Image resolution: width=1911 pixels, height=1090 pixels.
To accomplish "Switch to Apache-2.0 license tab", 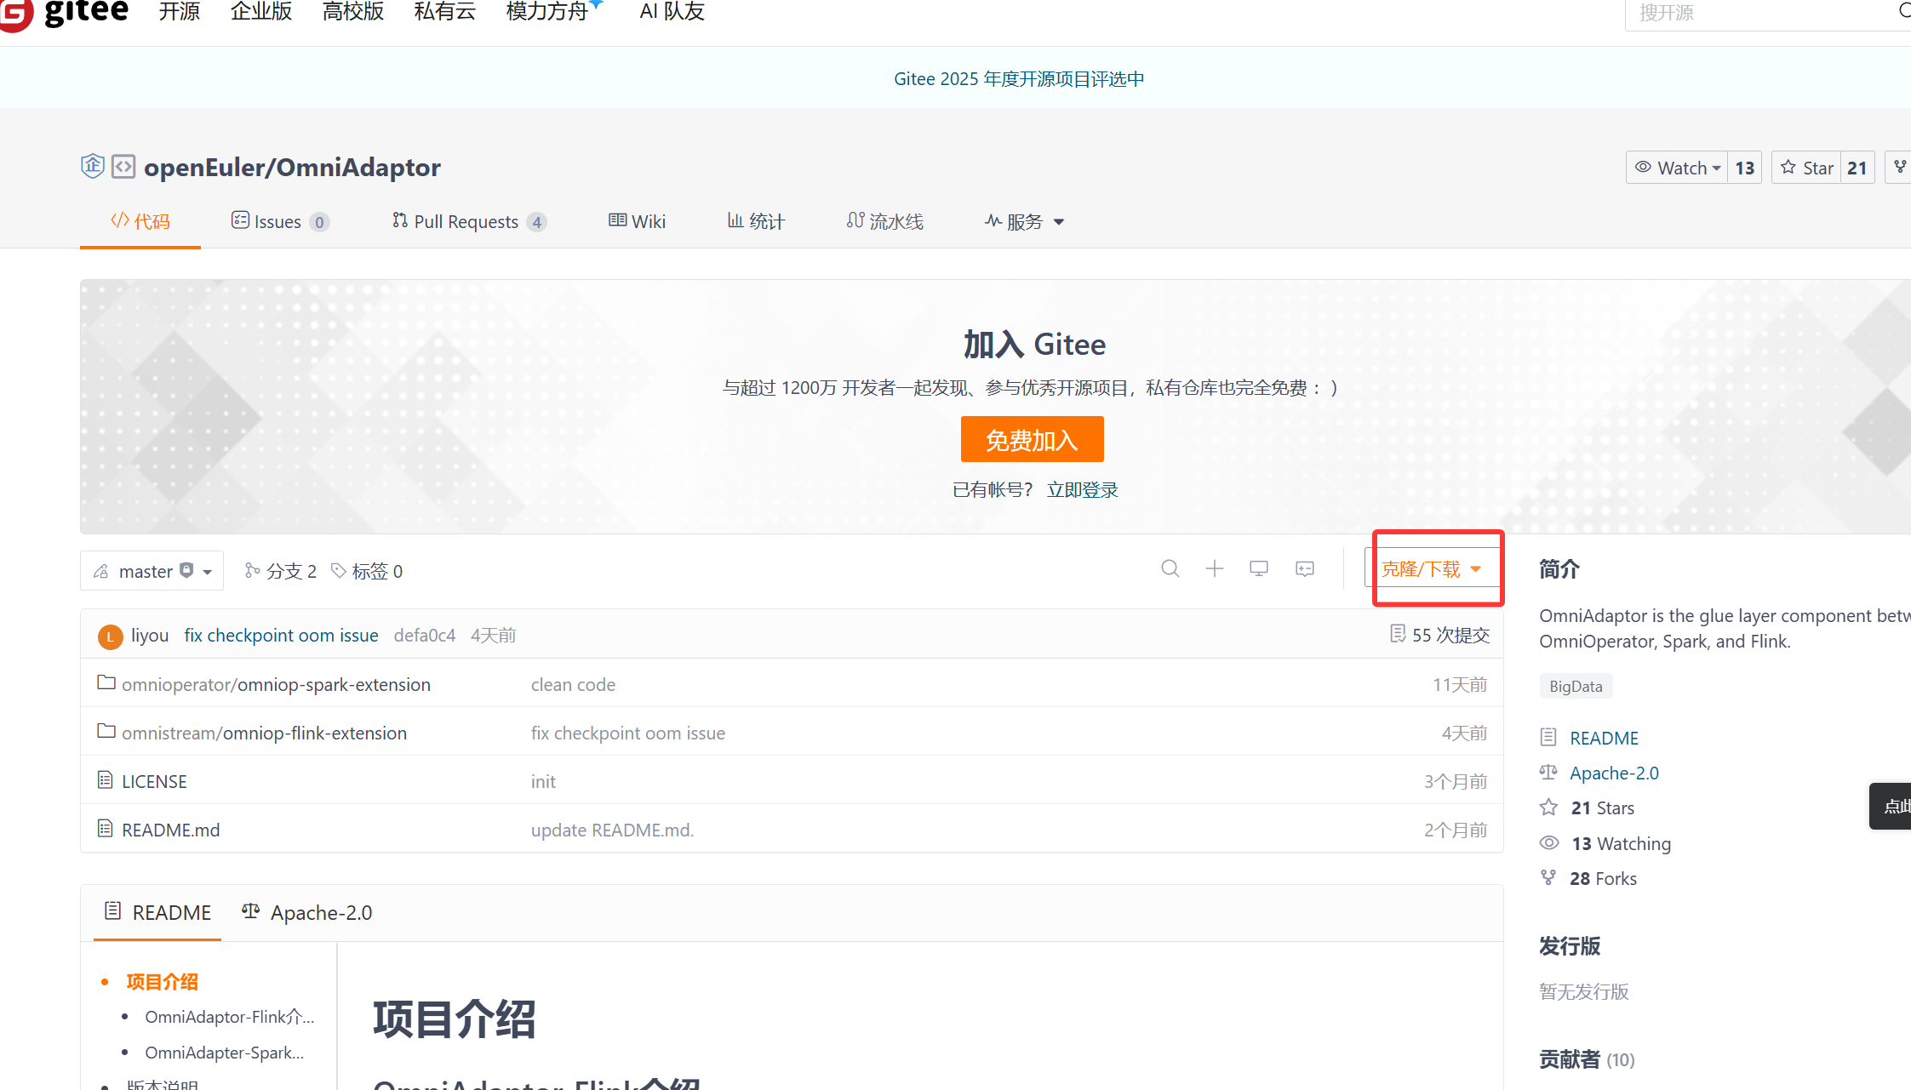I will coord(308,912).
